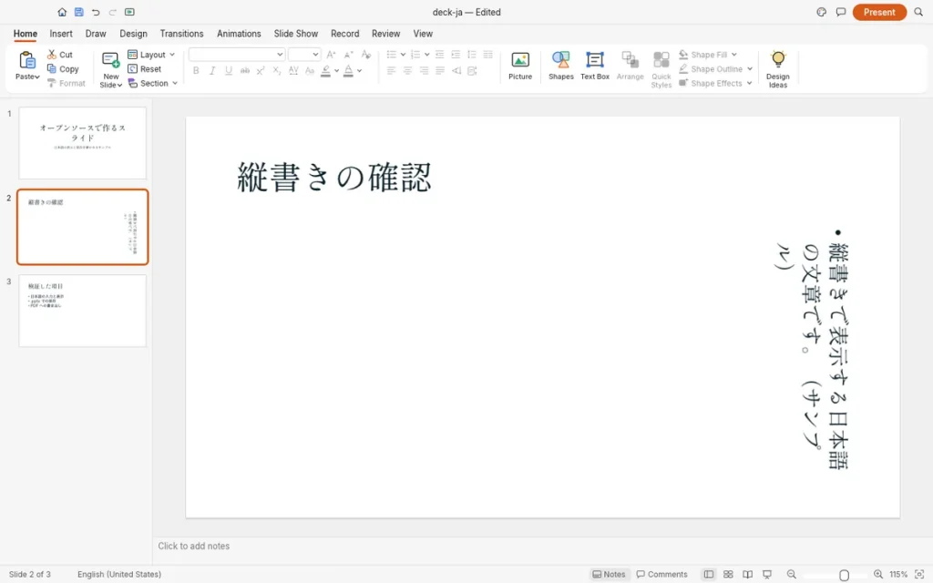Viewport: 933px width, 583px height.
Task: Toggle Underline formatting
Action: pos(229,70)
